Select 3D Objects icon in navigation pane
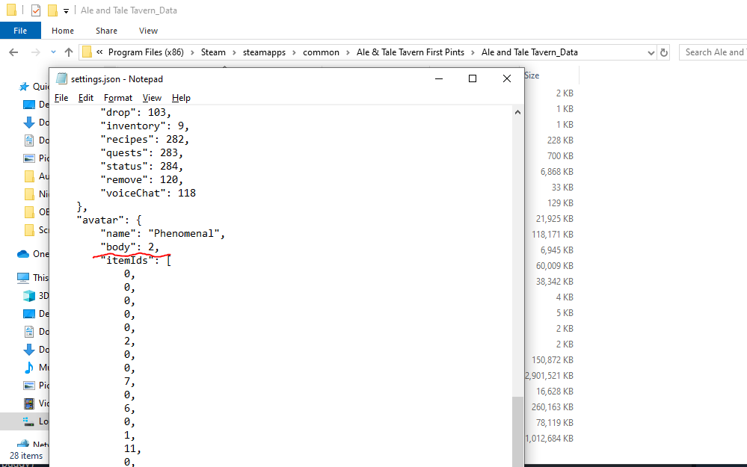The height and width of the screenshot is (467, 747). (29, 296)
